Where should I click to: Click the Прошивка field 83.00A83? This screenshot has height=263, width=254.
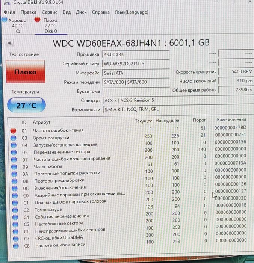pyautogui.click(x=136, y=54)
